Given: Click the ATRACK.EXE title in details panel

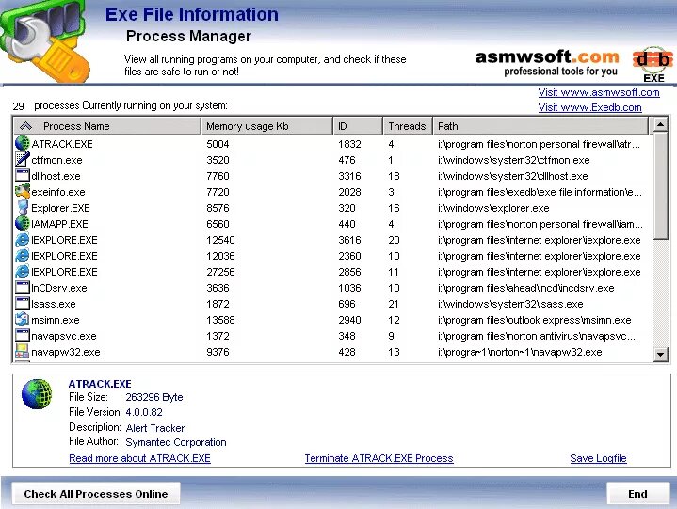Looking at the screenshot, I should (100, 384).
